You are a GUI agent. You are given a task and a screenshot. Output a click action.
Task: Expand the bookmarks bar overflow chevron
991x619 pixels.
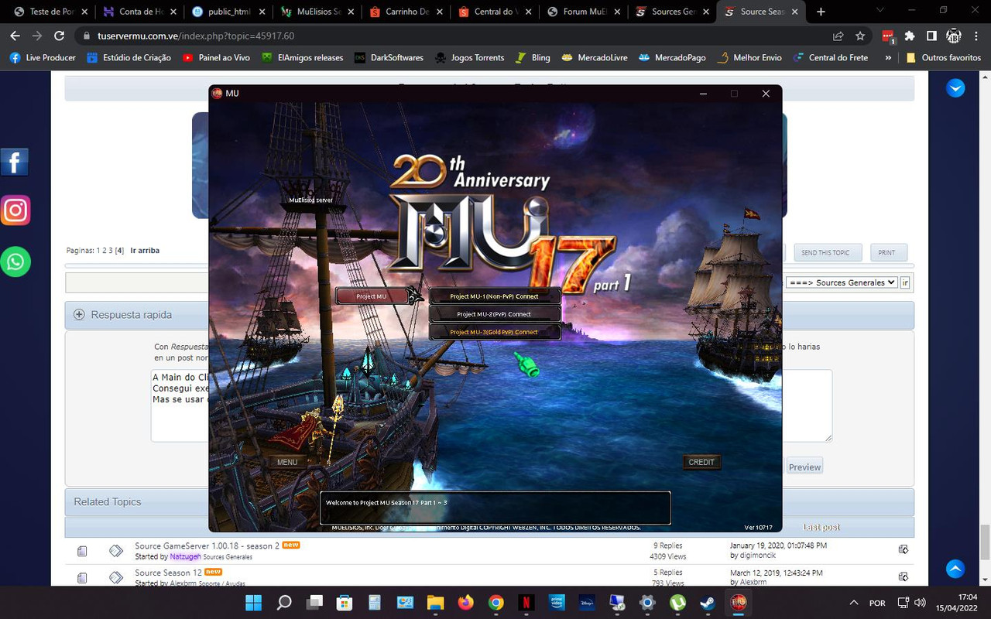pyautogui.click(x=886, y=57)
